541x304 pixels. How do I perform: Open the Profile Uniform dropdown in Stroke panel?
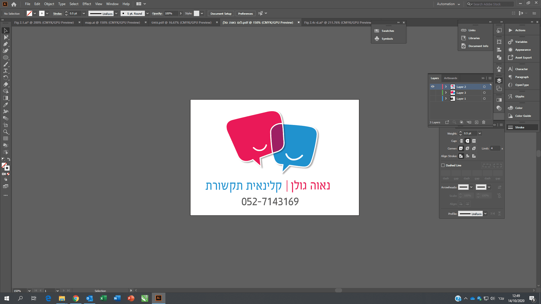pos(485,214)
